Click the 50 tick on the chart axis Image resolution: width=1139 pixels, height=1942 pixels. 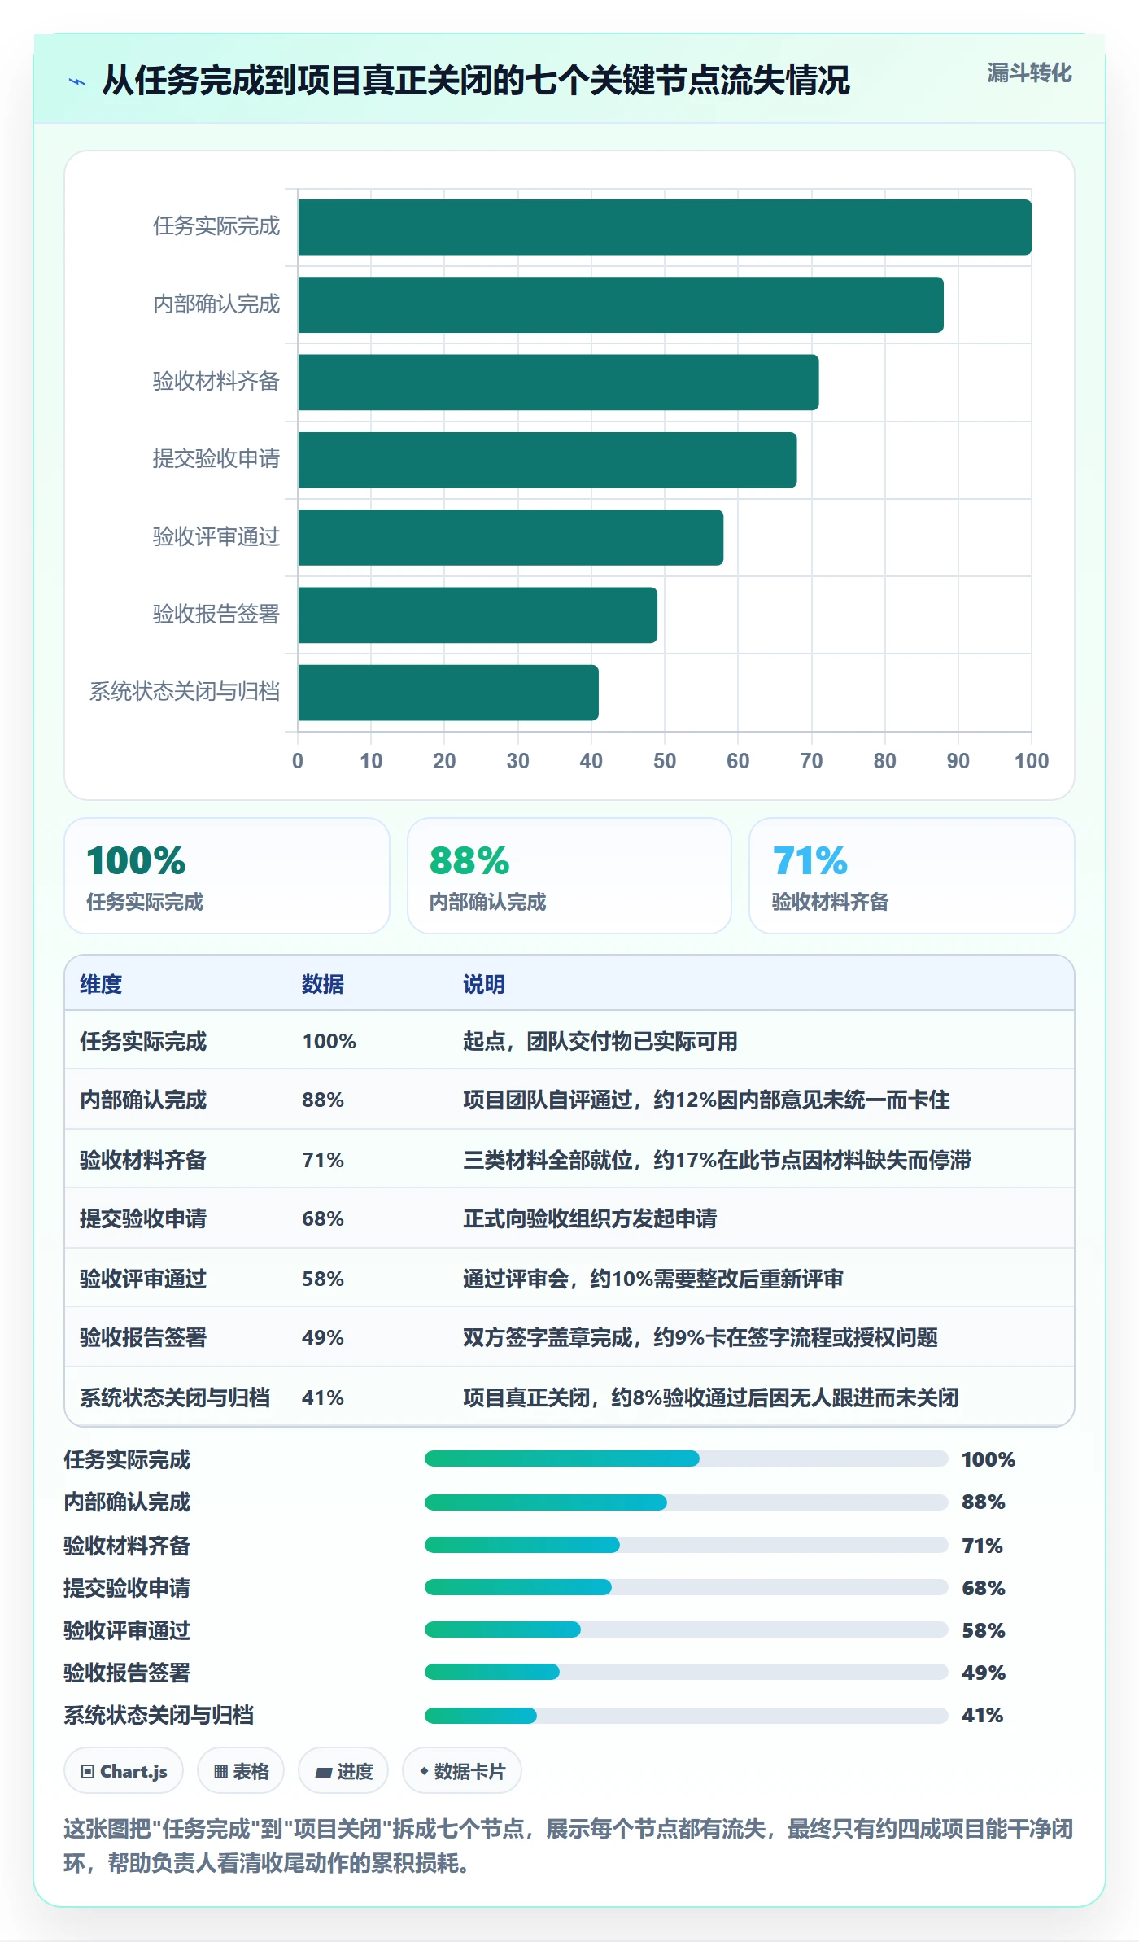(x=665, y=761)
